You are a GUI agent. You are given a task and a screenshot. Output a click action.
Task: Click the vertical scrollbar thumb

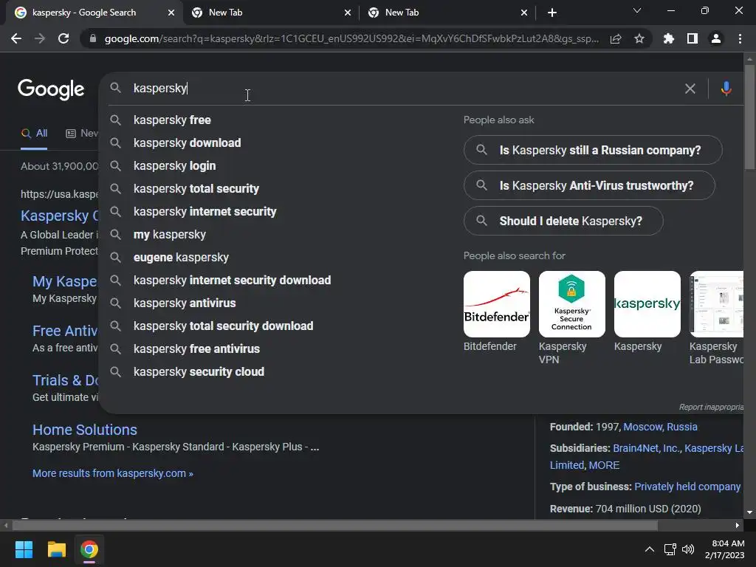(749, 117)
